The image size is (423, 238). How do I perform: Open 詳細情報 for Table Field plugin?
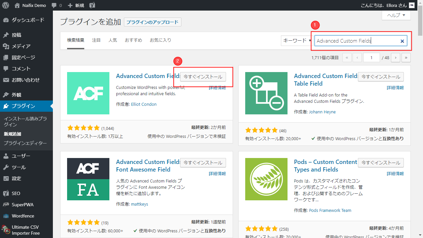click(395, 88)
